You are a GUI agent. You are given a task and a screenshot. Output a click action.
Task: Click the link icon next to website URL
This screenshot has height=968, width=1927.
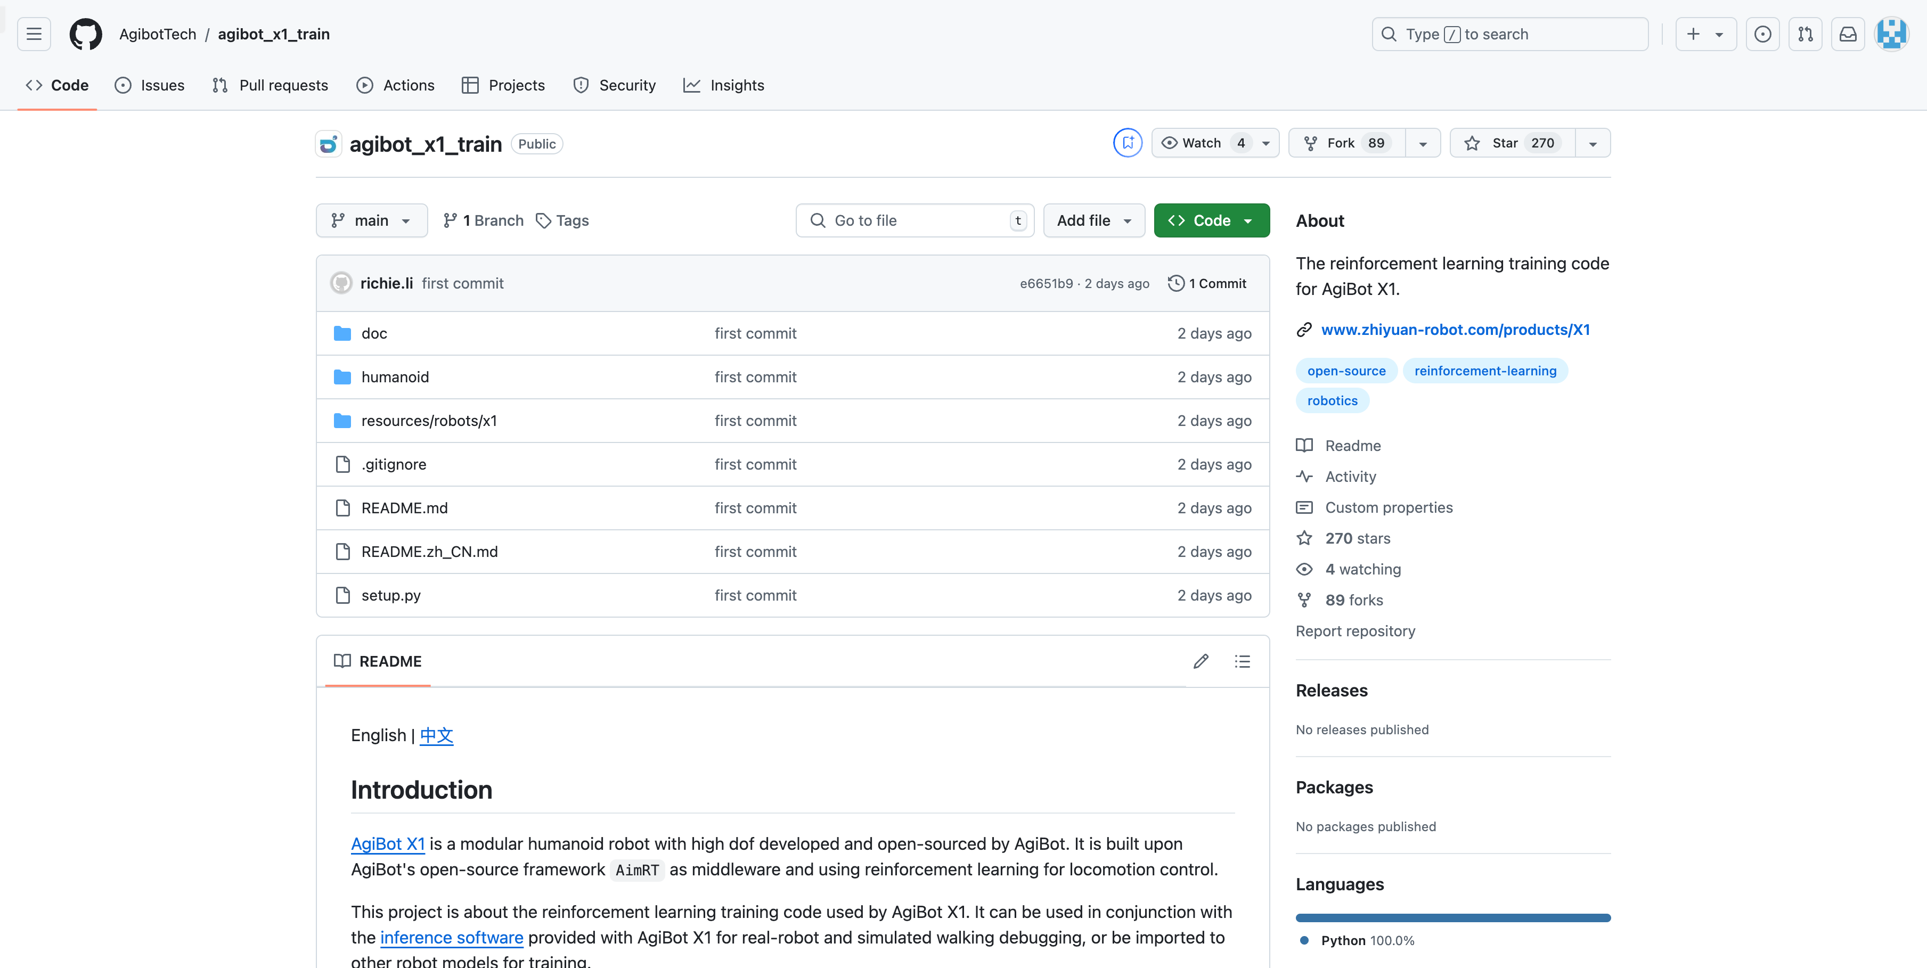[x=1304, y=330]
